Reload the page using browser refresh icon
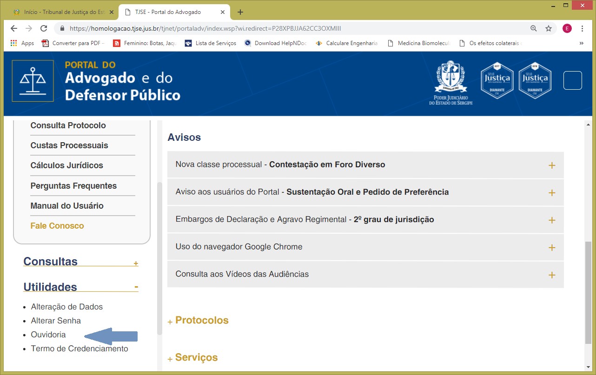The width and height of the screenshot is (596, 375). (x=44, y=28)
